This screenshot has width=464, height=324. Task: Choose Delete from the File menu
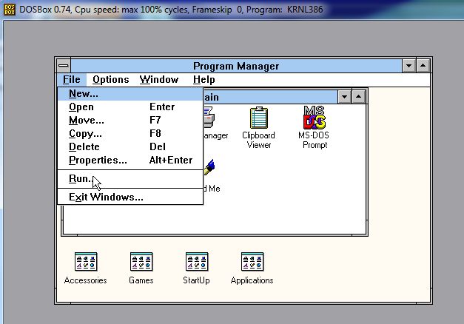(130, 146)
